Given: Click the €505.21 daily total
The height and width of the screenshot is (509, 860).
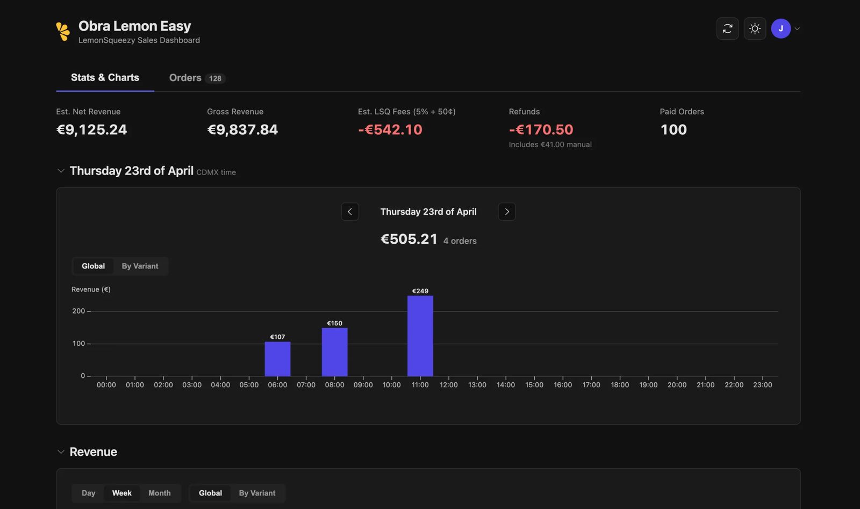Looking at the screenshot, I should click(409, 239).
